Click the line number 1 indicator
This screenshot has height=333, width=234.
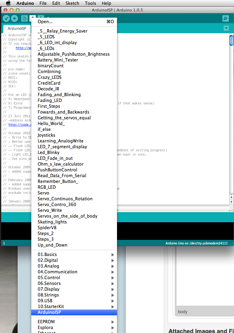4,243
